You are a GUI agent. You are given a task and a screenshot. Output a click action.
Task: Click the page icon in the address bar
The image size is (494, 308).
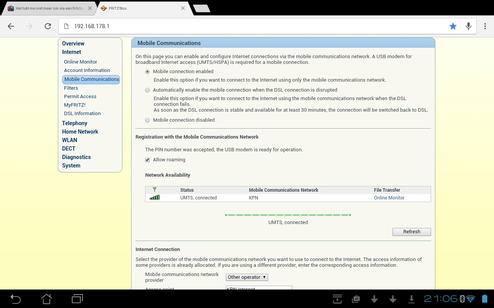66,26
